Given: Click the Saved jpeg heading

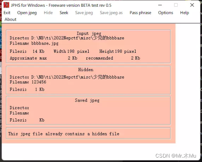Looking at the screenshot, I should tap(87, 100).
